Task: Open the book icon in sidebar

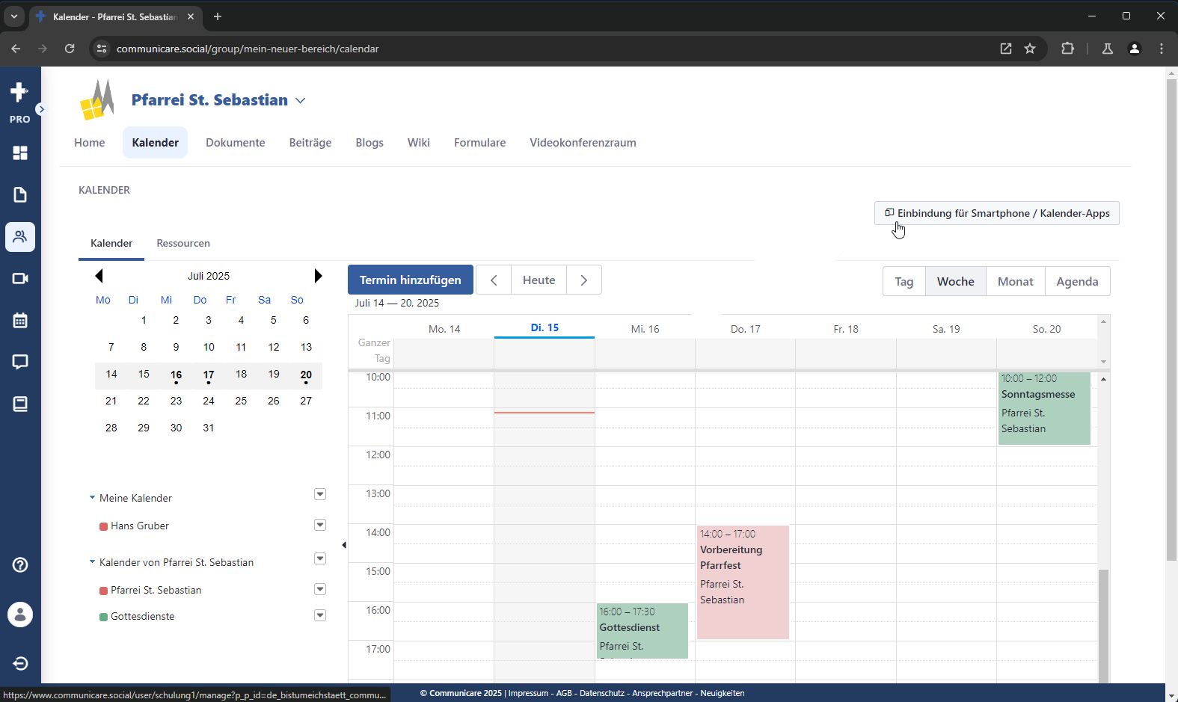Action: click(20, 404)
